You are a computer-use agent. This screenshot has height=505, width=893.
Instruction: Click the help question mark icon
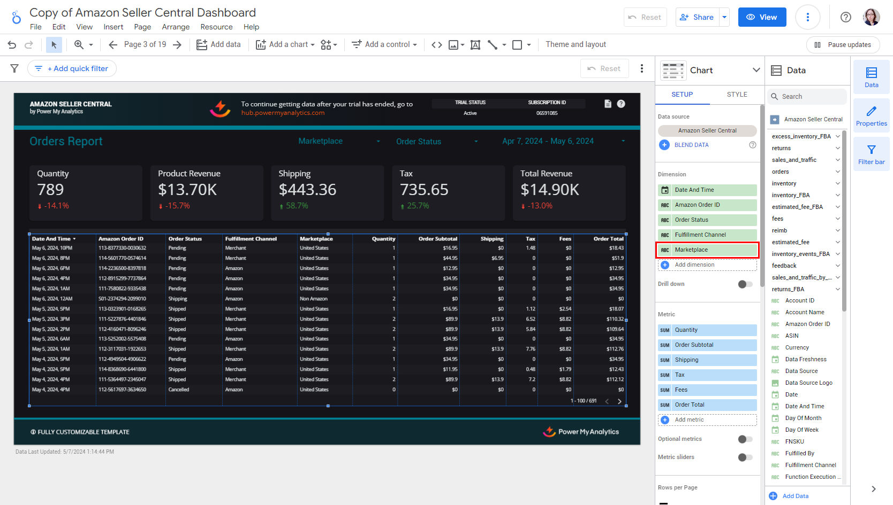(x=845, y=17)
